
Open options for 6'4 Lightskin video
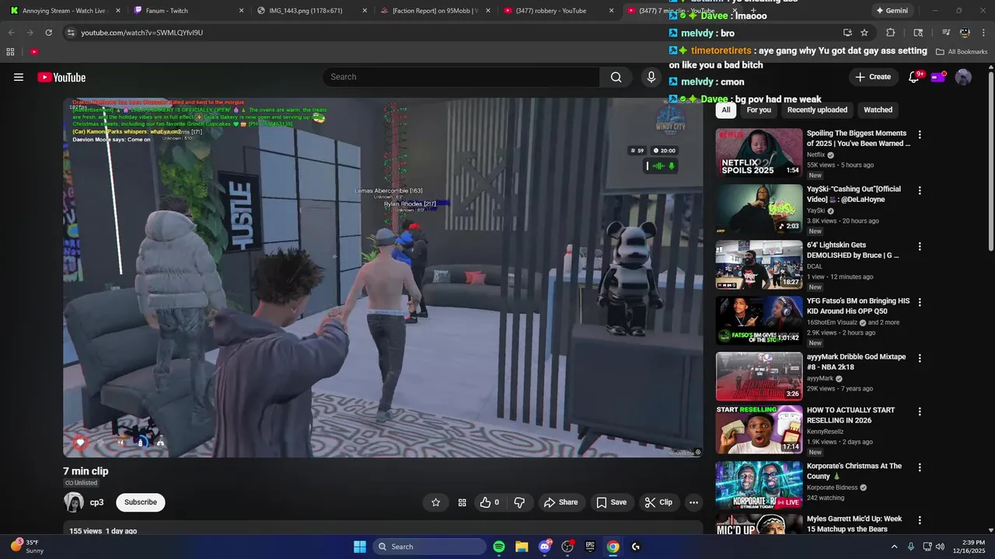[x=920, y=246]
